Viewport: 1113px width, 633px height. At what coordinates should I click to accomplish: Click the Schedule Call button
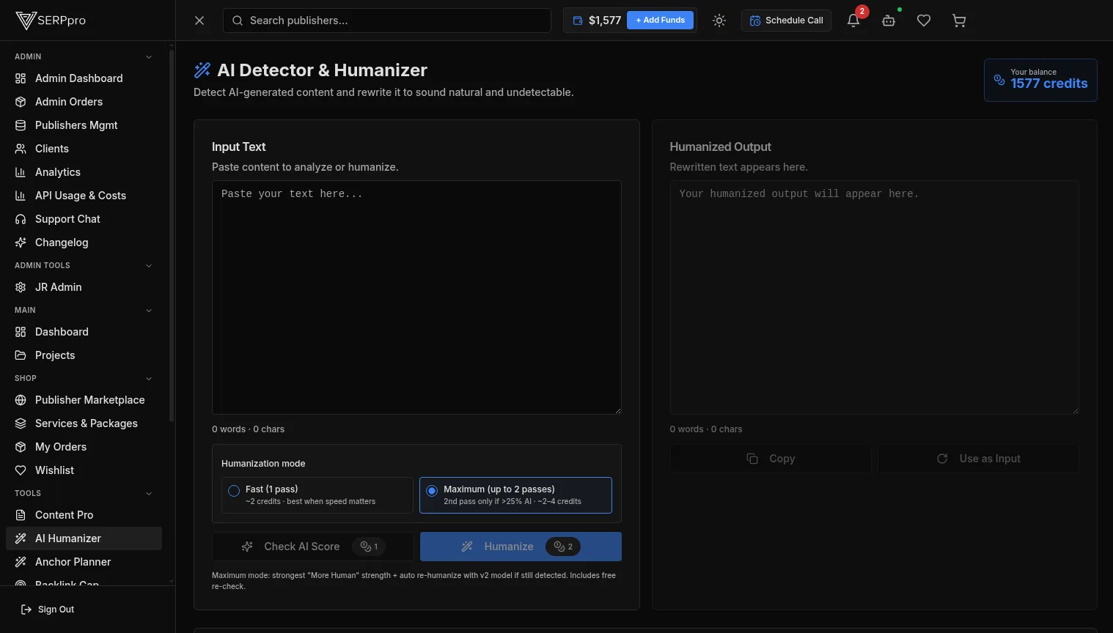click(786, 21)
